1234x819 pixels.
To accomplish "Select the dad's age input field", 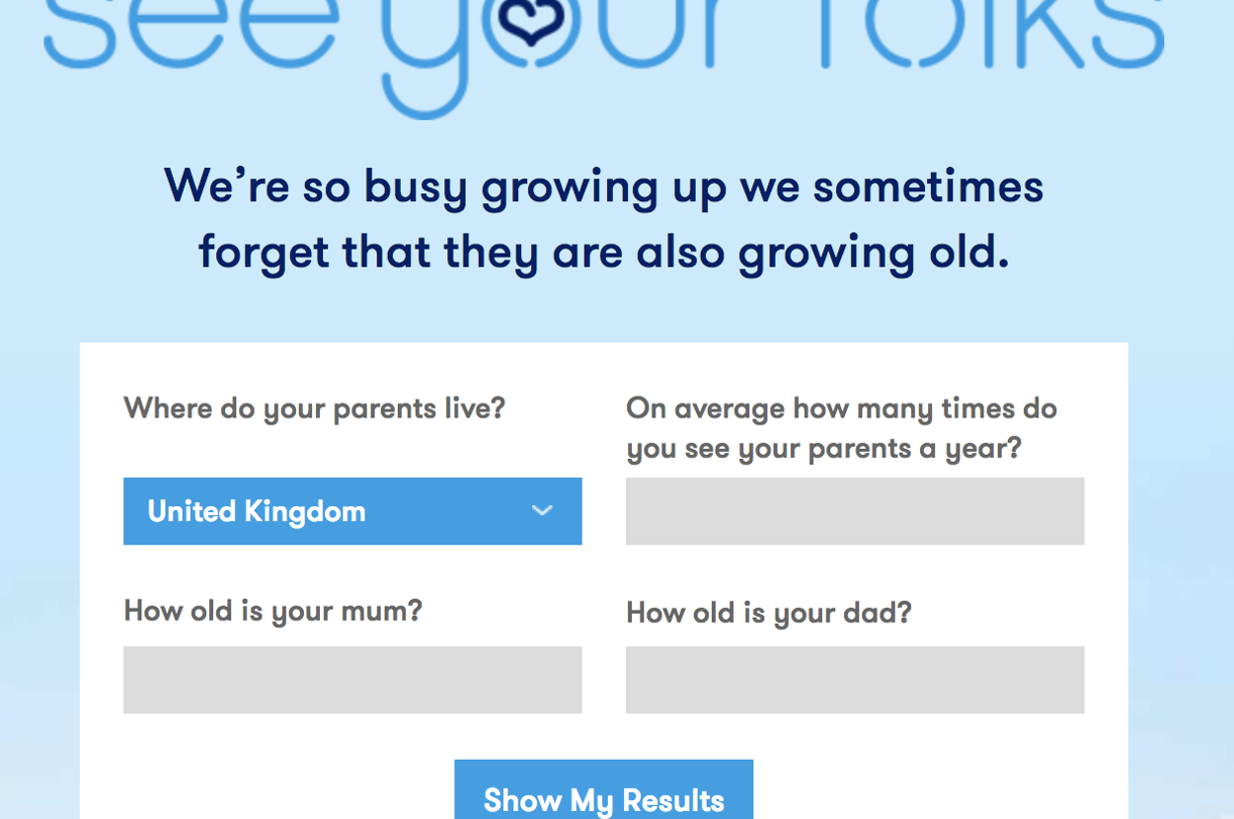I will 855,680.
